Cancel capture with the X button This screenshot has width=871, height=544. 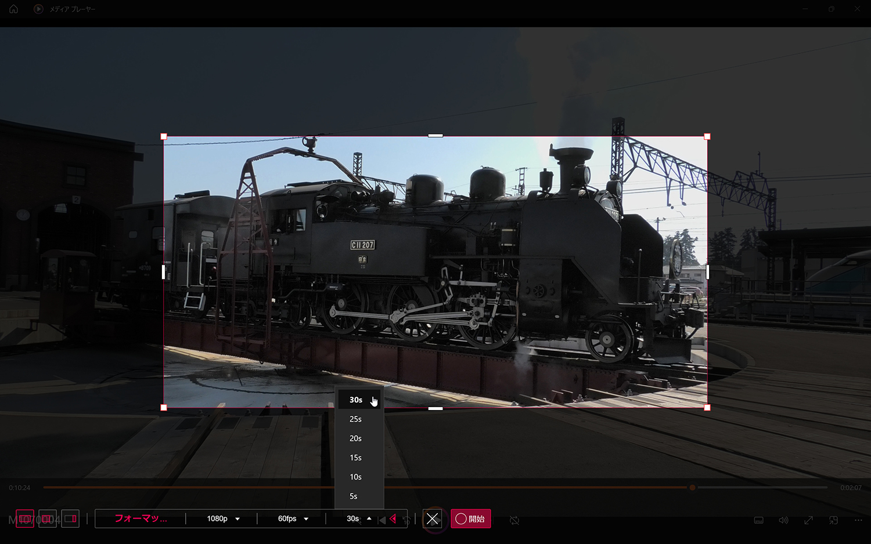(x=433, y=518)
